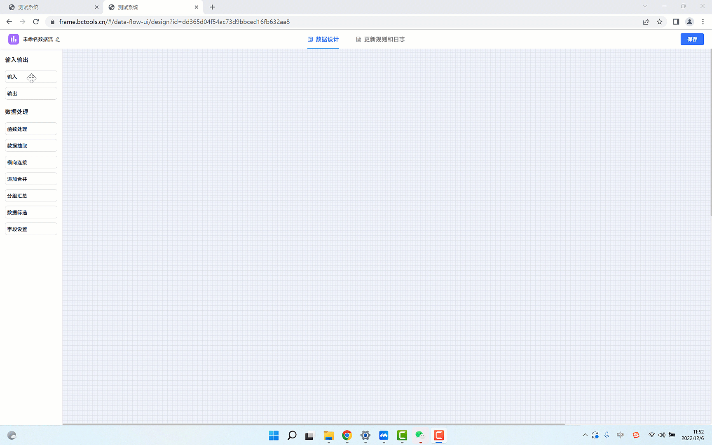712x445 pixels.
Task: Open the Chrome three-dot menu
Action: pos(703,22)
